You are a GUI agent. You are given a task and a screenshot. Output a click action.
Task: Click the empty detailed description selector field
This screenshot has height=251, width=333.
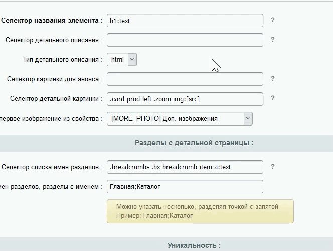pyautogui.click(x=185, y=40)
